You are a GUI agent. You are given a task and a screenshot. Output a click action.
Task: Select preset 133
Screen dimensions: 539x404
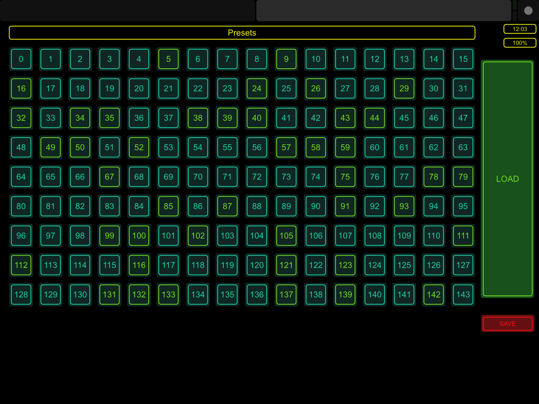(168, 294)
